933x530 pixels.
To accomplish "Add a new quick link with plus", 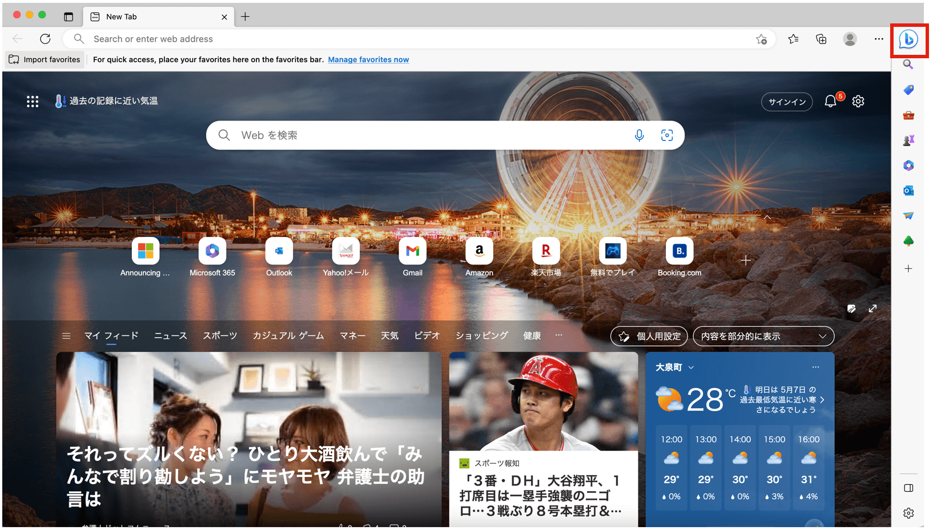I will (746, 260).
